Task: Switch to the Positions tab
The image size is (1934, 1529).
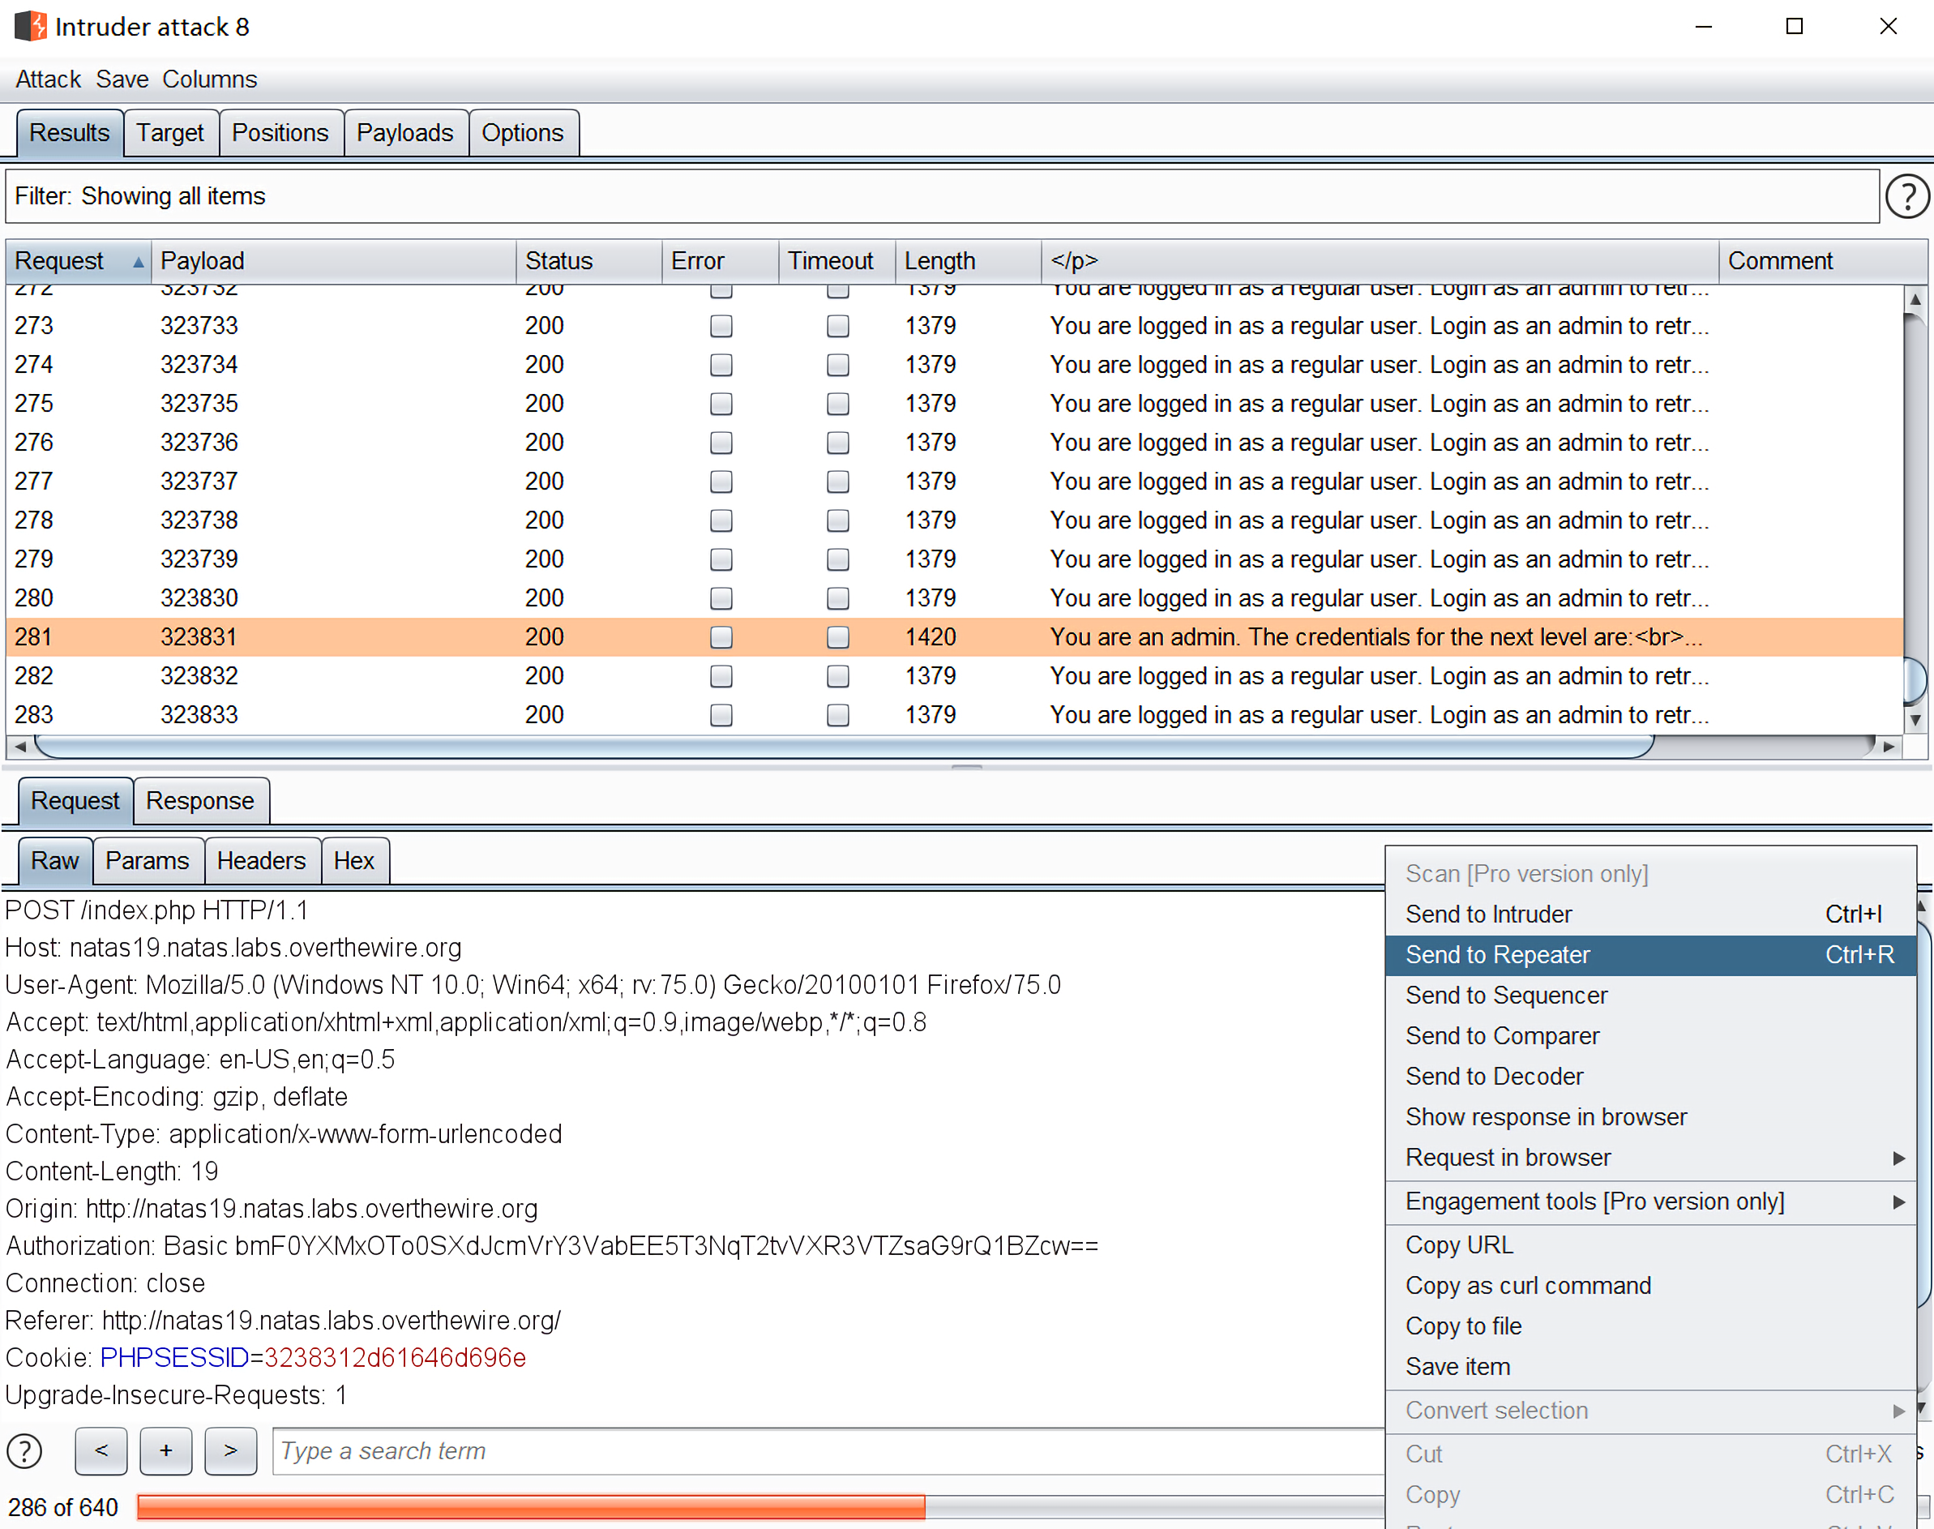Action: [280, 132]
